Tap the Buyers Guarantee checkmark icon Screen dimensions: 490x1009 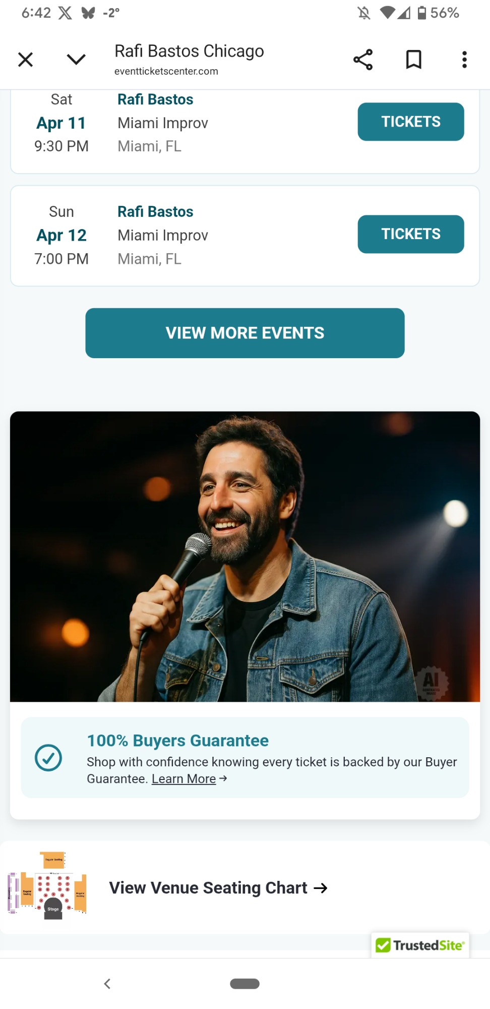coord(48,758)
